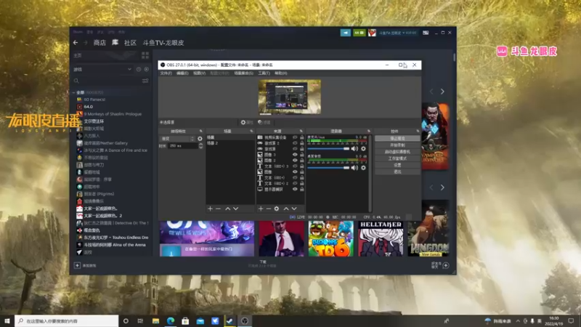
Task: Open OBS Studio icon in the taskbar
Action: tap(245, 321)
